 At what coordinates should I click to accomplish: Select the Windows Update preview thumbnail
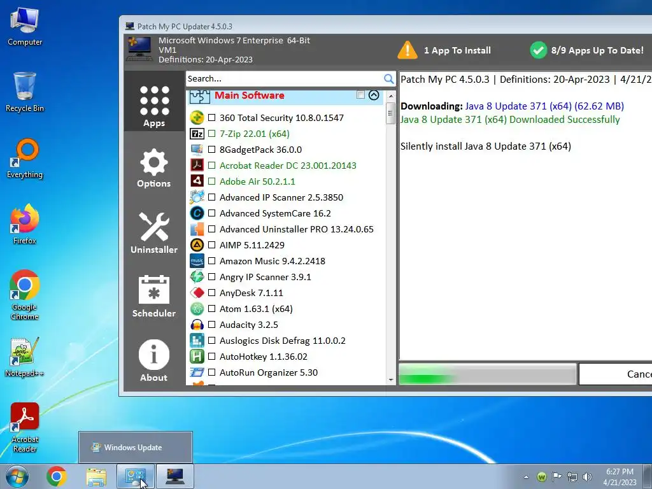[x=136, y=447]
